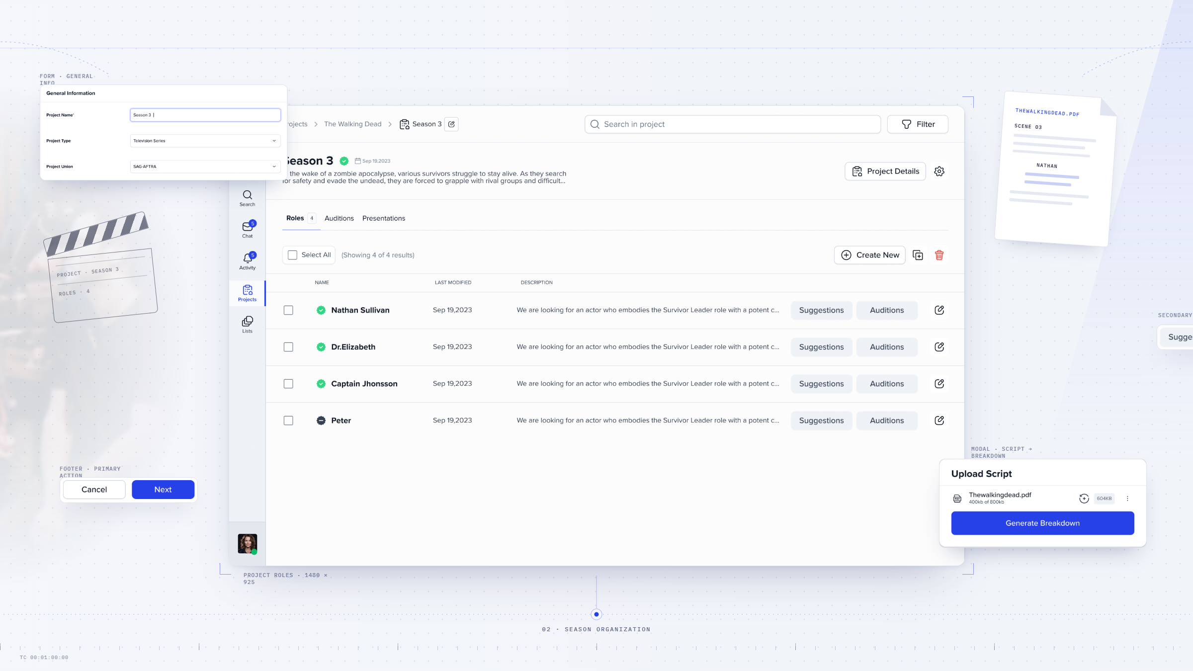Edit the Dr.Elizabeth role
Image resolution: width=1193 pixels, height=671 pixels.
(939, 347)
